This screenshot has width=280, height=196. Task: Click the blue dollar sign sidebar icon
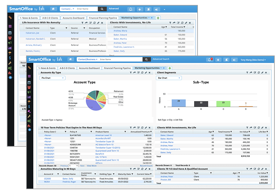click(x=29, y=106)
